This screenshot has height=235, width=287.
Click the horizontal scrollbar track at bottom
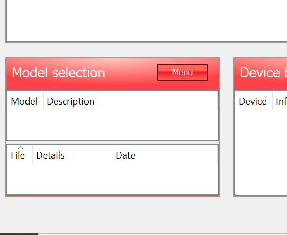click(162, 234)
